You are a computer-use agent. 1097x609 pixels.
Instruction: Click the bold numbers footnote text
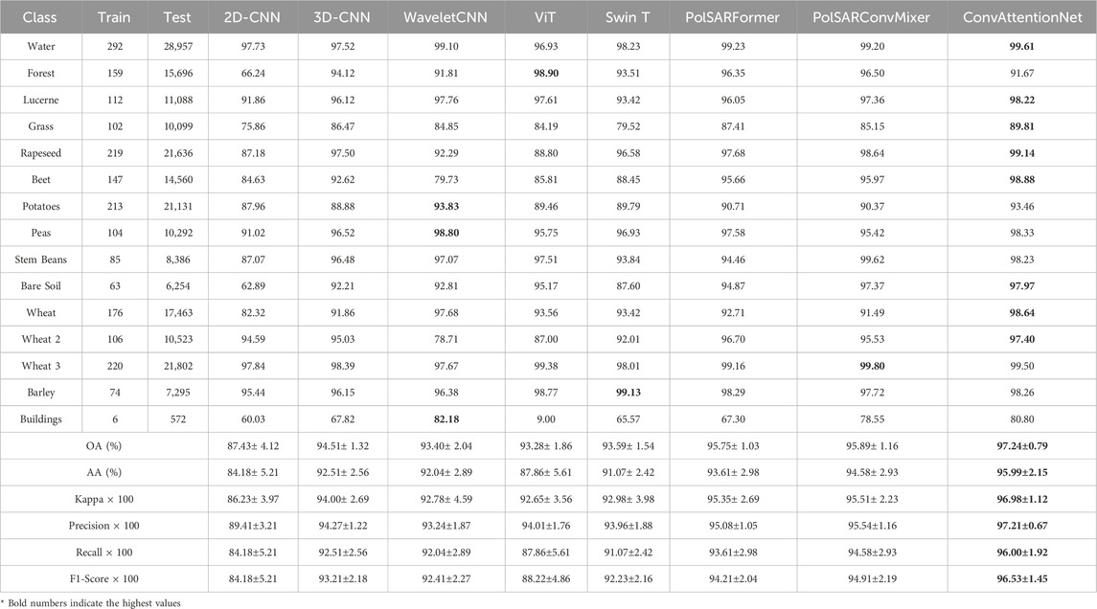tap(91, 602)
